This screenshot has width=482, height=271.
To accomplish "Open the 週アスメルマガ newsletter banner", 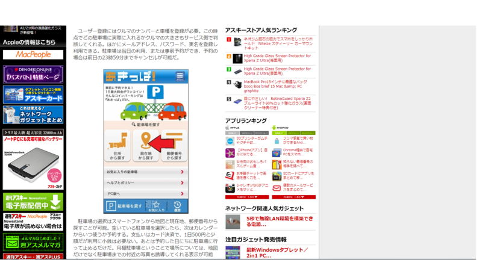I will point(33,242).
